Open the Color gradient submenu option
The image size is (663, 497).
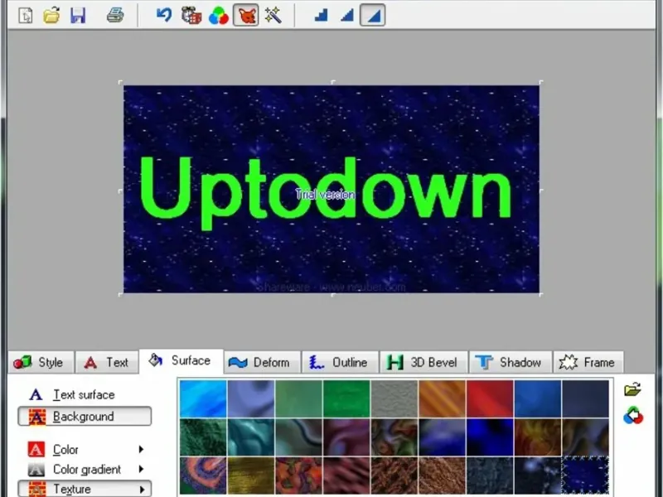[86, 469]
